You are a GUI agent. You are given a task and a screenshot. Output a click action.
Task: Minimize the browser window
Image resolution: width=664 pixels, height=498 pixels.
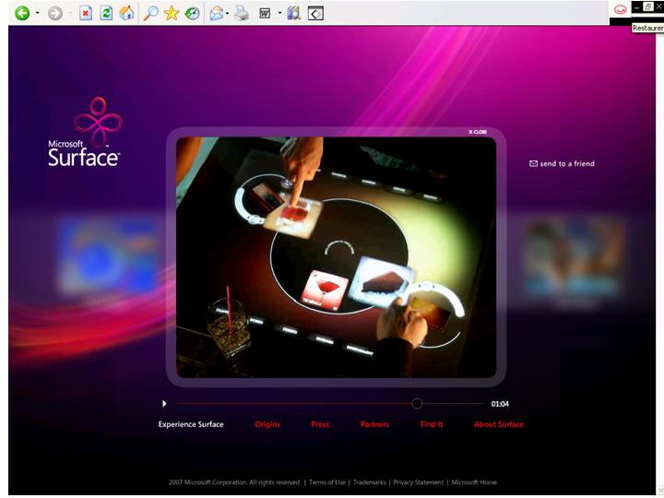(x=637, y=6)
